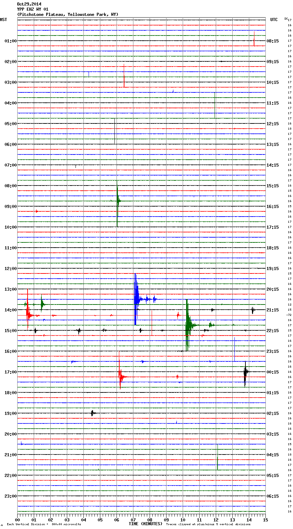Screen dimensions: 293x529
Task: Click the MST time label '10:00'
Action: coord(11,227)
